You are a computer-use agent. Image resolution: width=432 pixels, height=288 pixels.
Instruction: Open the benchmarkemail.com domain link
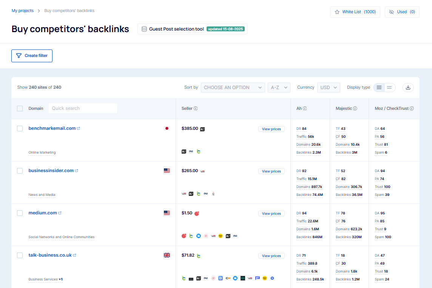52,128
